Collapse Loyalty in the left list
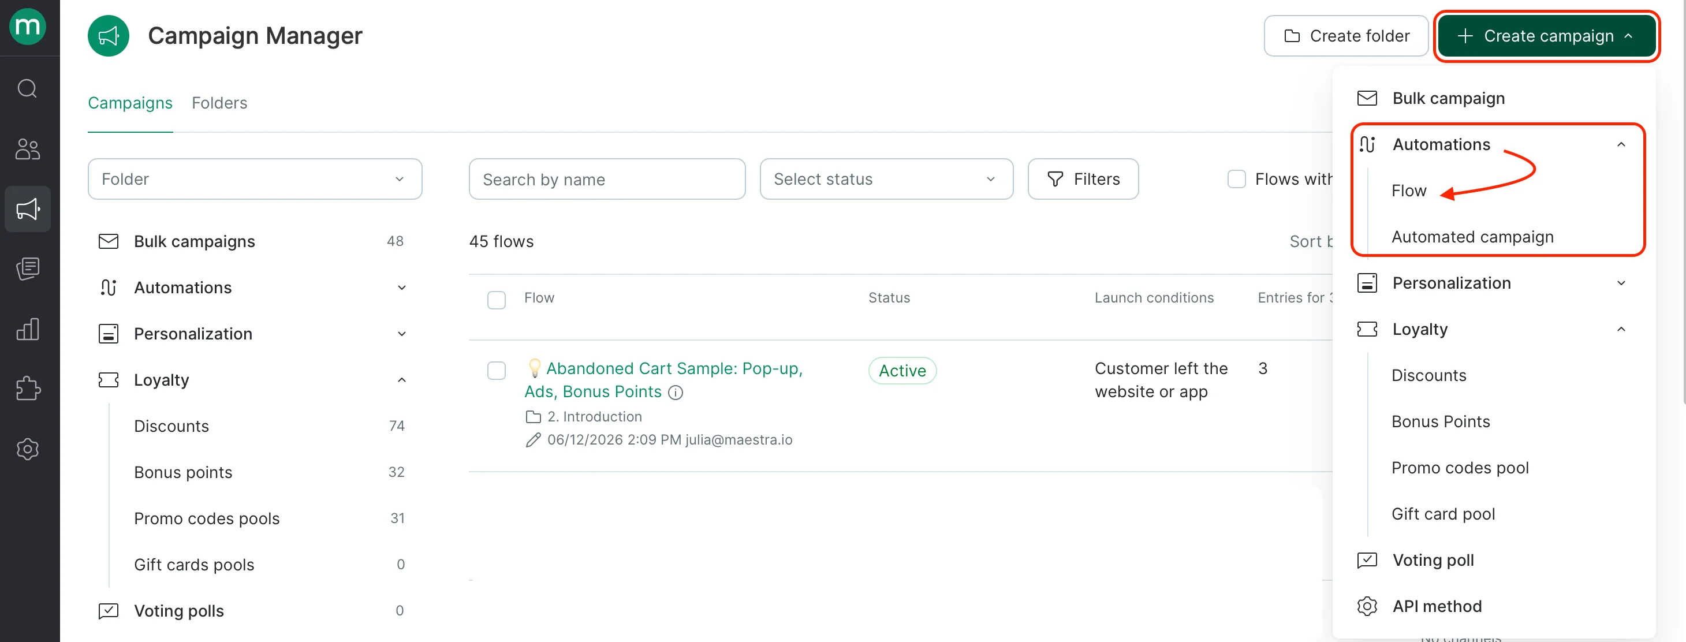The width and height of the screenshot is (1686, 642). click(402, 379)
